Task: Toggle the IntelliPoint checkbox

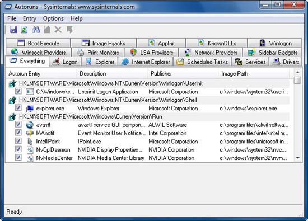Action: coord(18,141)
